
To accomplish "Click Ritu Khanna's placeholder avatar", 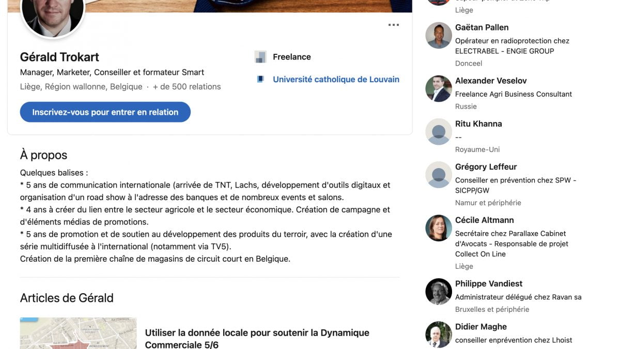I will pos(439,132).
